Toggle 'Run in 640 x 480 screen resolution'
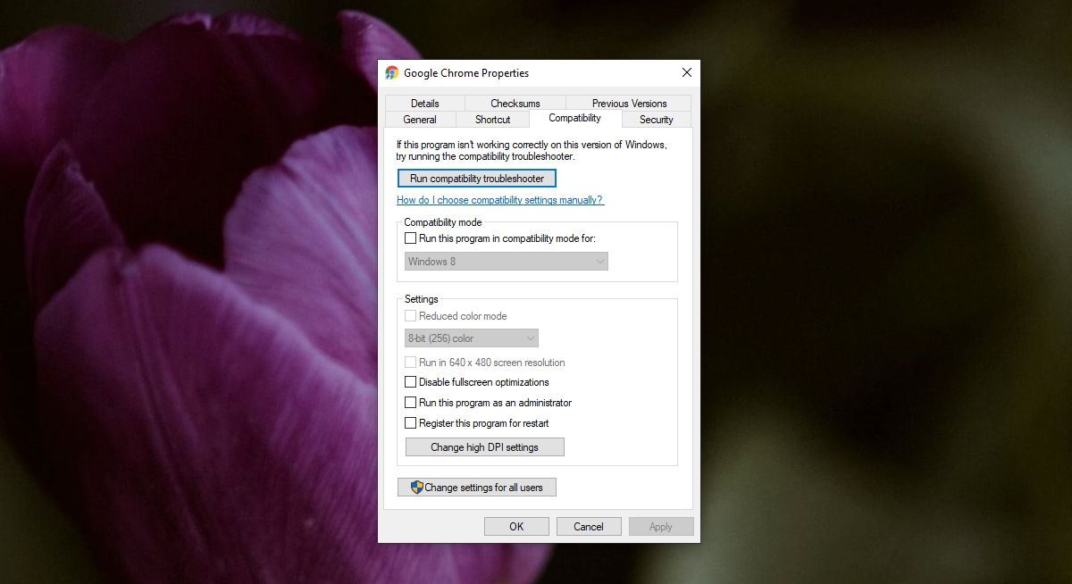The width and height of the screenshot is (1072, 584). [x=411, y=363]
